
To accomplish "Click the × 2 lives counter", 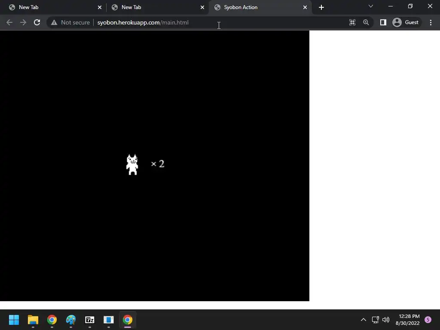I will pos(158,164).
